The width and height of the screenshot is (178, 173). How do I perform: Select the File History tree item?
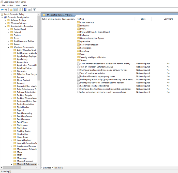[x=22, y=128]
